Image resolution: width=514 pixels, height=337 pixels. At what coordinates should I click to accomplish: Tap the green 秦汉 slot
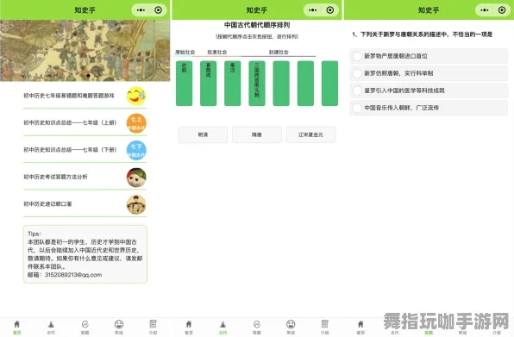point(232,84)
